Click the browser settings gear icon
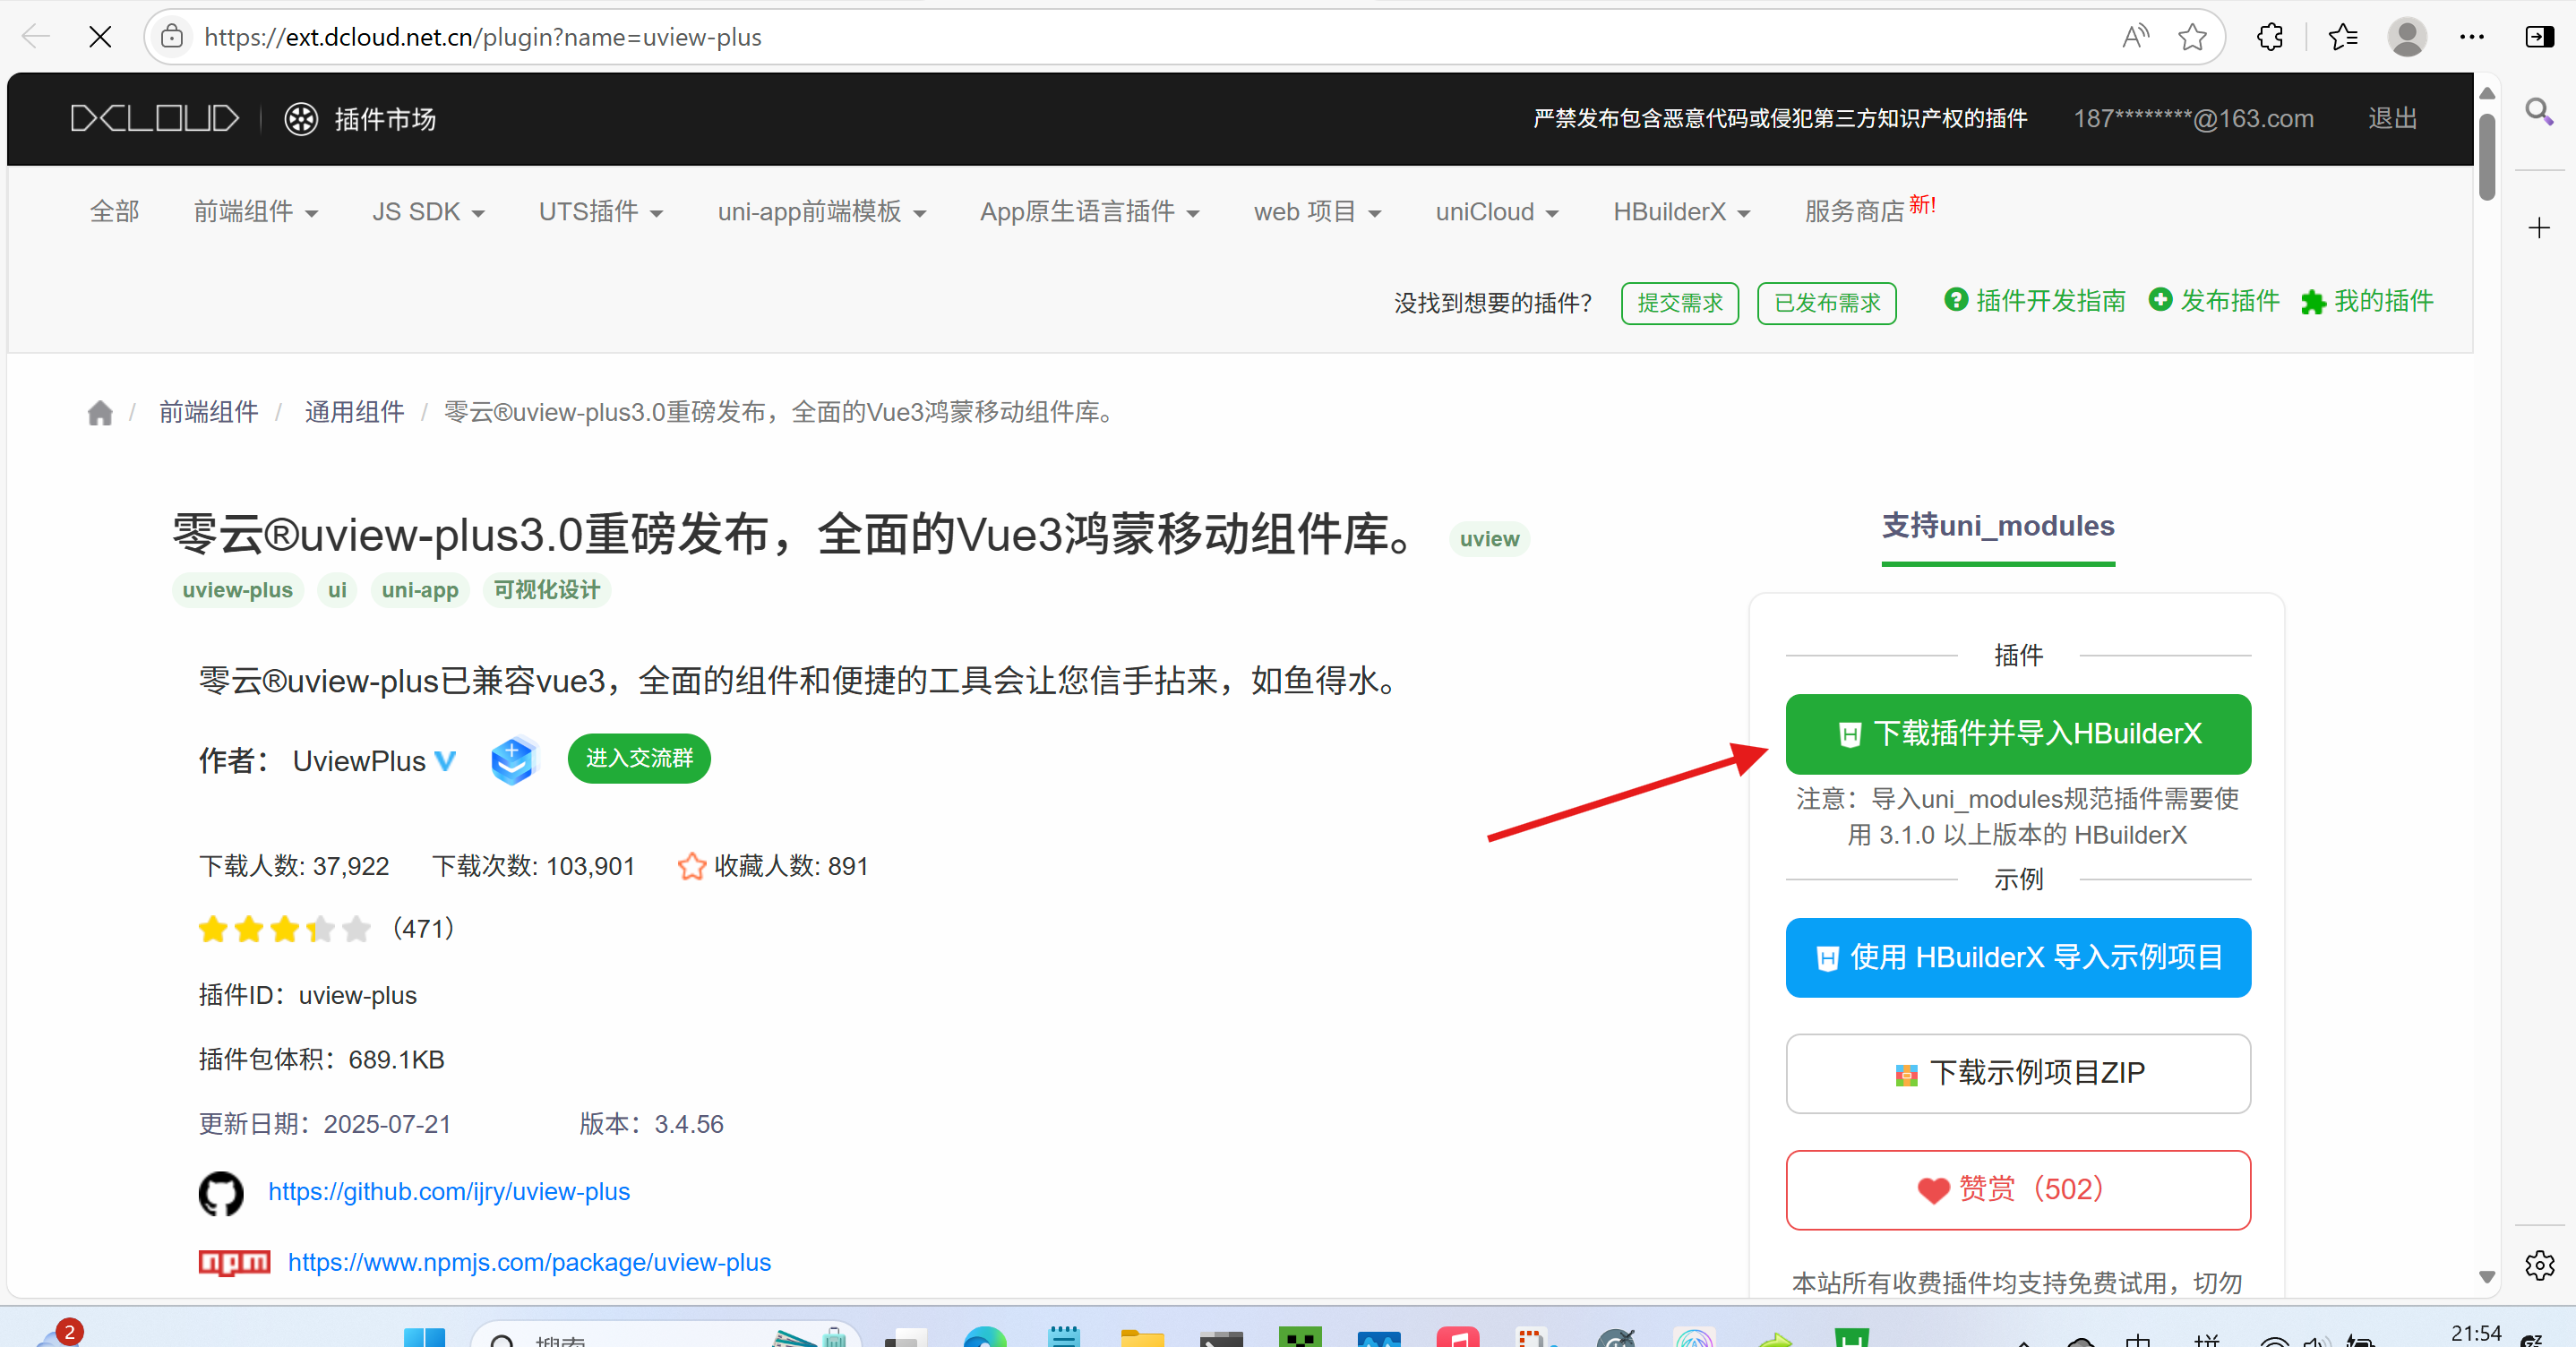Image resolution: width=2576 pixels, height=1347 pixels. pos(2539,1265)
